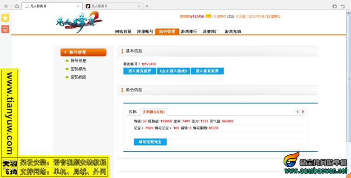
Task: Open 密码找回 in sidebar
Action: coord(79,77)
